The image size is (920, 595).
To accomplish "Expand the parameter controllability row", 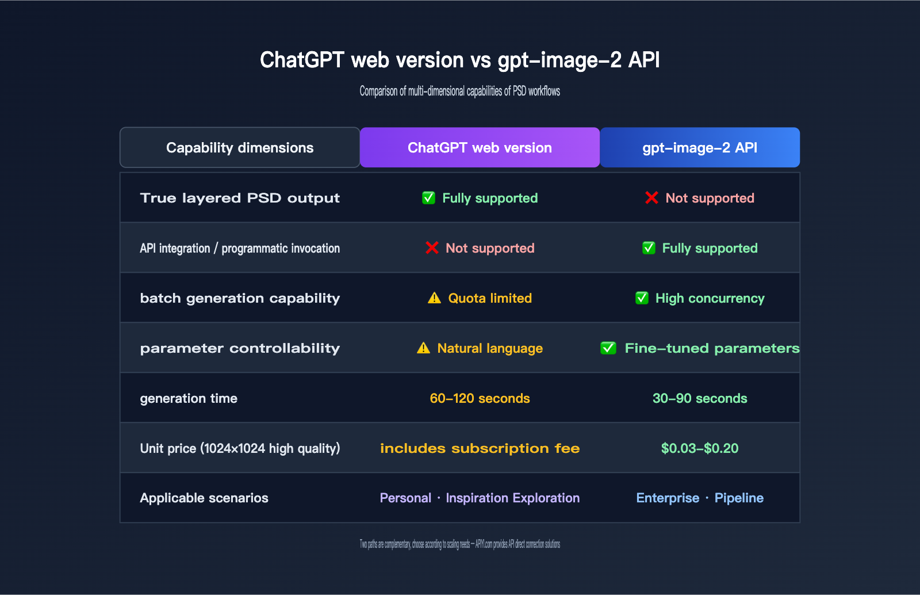I will click(240, 348).
